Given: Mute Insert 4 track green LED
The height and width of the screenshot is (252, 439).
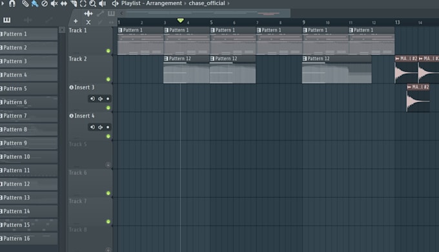Looking at the screenshot, I should (x=108, y=136).
